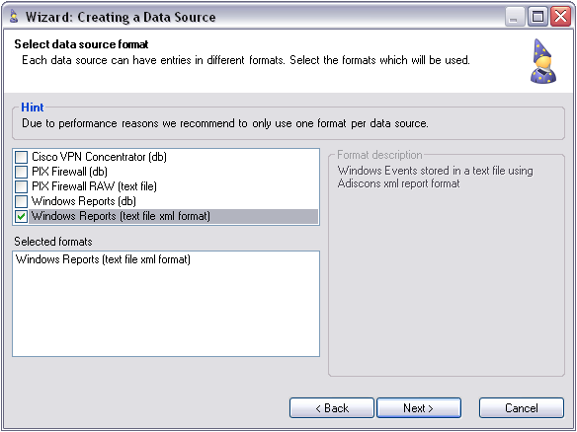Cancel the data source wizard
Image resolution: width=577 pixels, height=432 pixels.
point(522,408)
